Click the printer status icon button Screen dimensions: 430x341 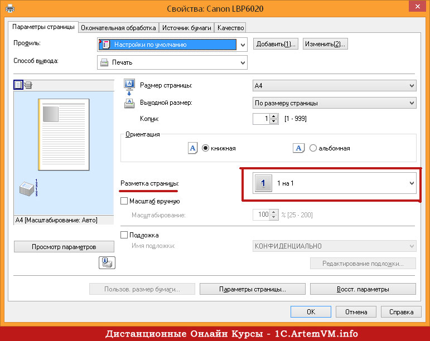[x=107, y=263]
